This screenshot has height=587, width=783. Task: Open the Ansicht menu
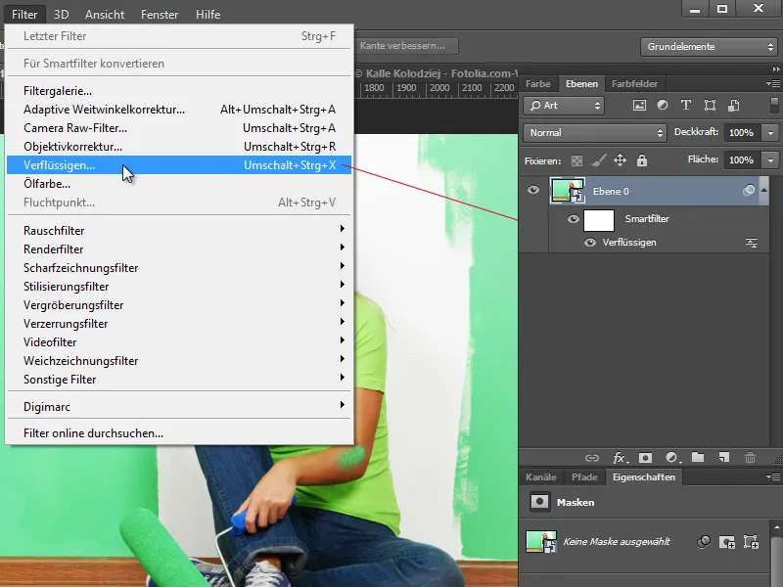105,15
